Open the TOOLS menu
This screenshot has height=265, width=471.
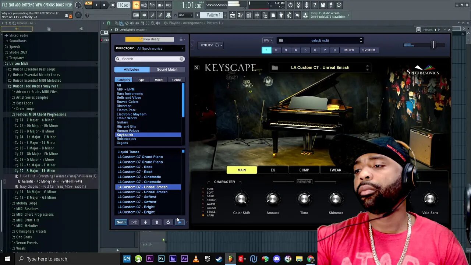pos(60,5)
